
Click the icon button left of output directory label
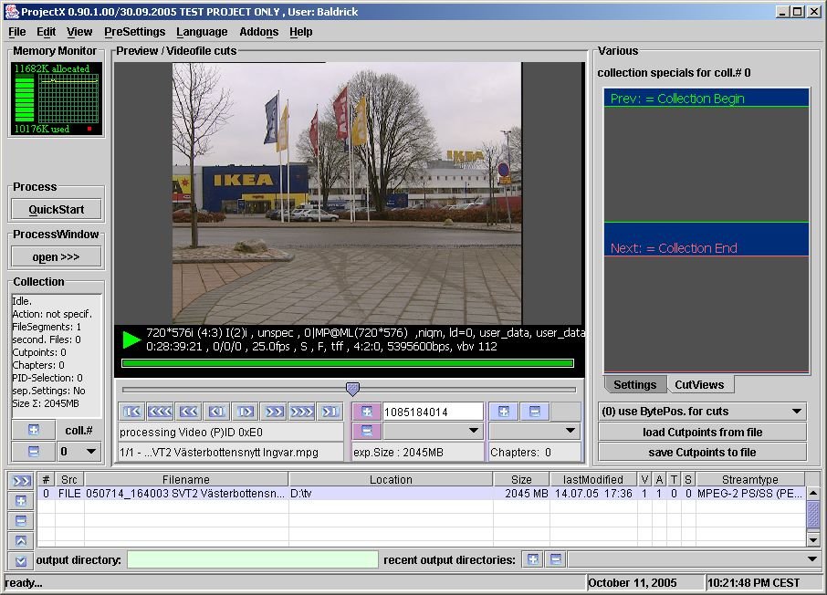(21, 560)
